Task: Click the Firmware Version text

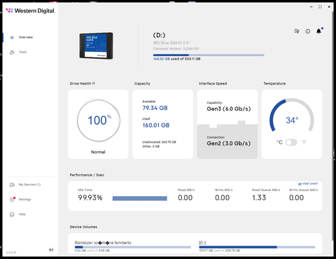Action: point(176,49)
